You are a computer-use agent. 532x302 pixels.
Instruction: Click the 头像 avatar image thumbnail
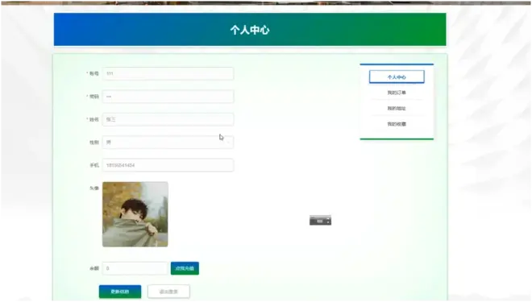(135, 214)
